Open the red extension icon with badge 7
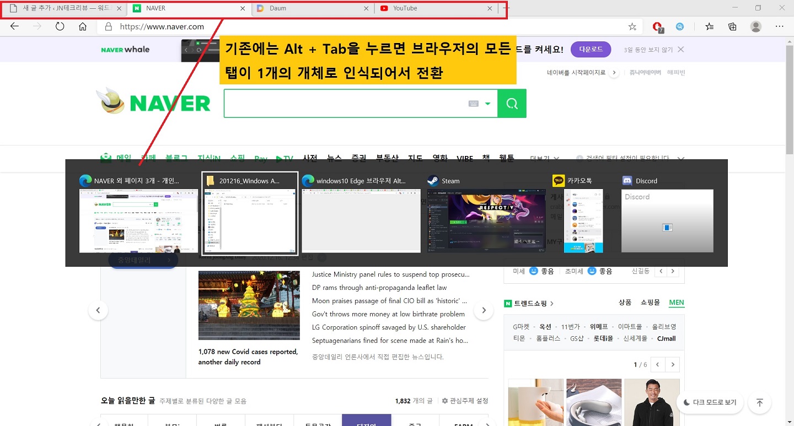The image size is (794, 426). [657, 26]
